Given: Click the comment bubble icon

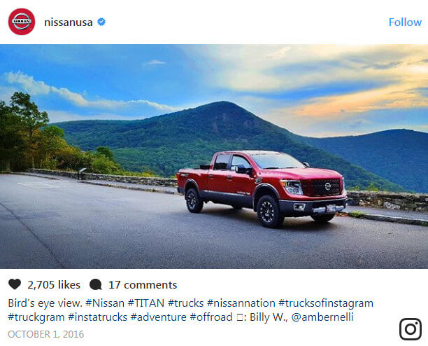Looking at the screenshot, I should 96,284.
